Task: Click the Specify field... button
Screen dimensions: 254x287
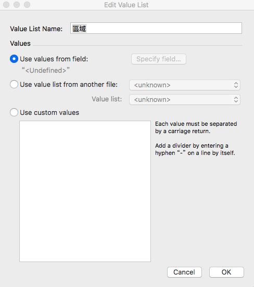Action: click(159, 59)
